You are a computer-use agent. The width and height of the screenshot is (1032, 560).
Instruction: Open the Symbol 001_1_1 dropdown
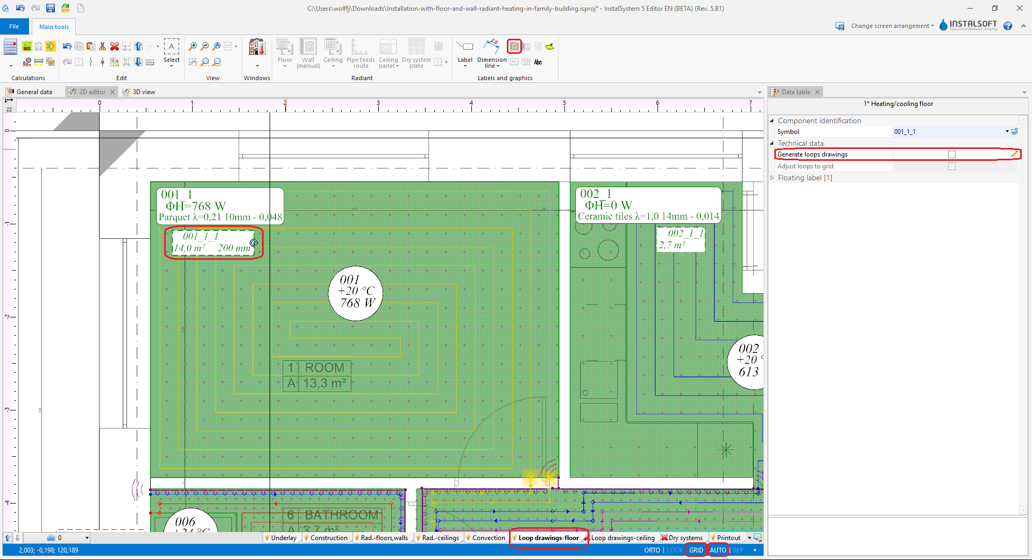[x=1007, y=132]
